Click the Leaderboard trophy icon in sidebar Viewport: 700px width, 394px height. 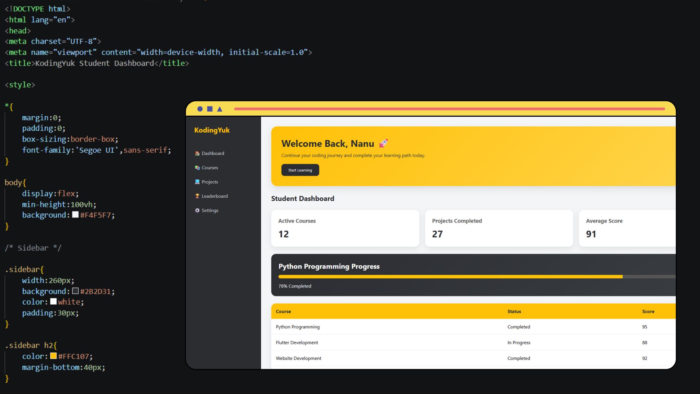(x=197, y=196)
